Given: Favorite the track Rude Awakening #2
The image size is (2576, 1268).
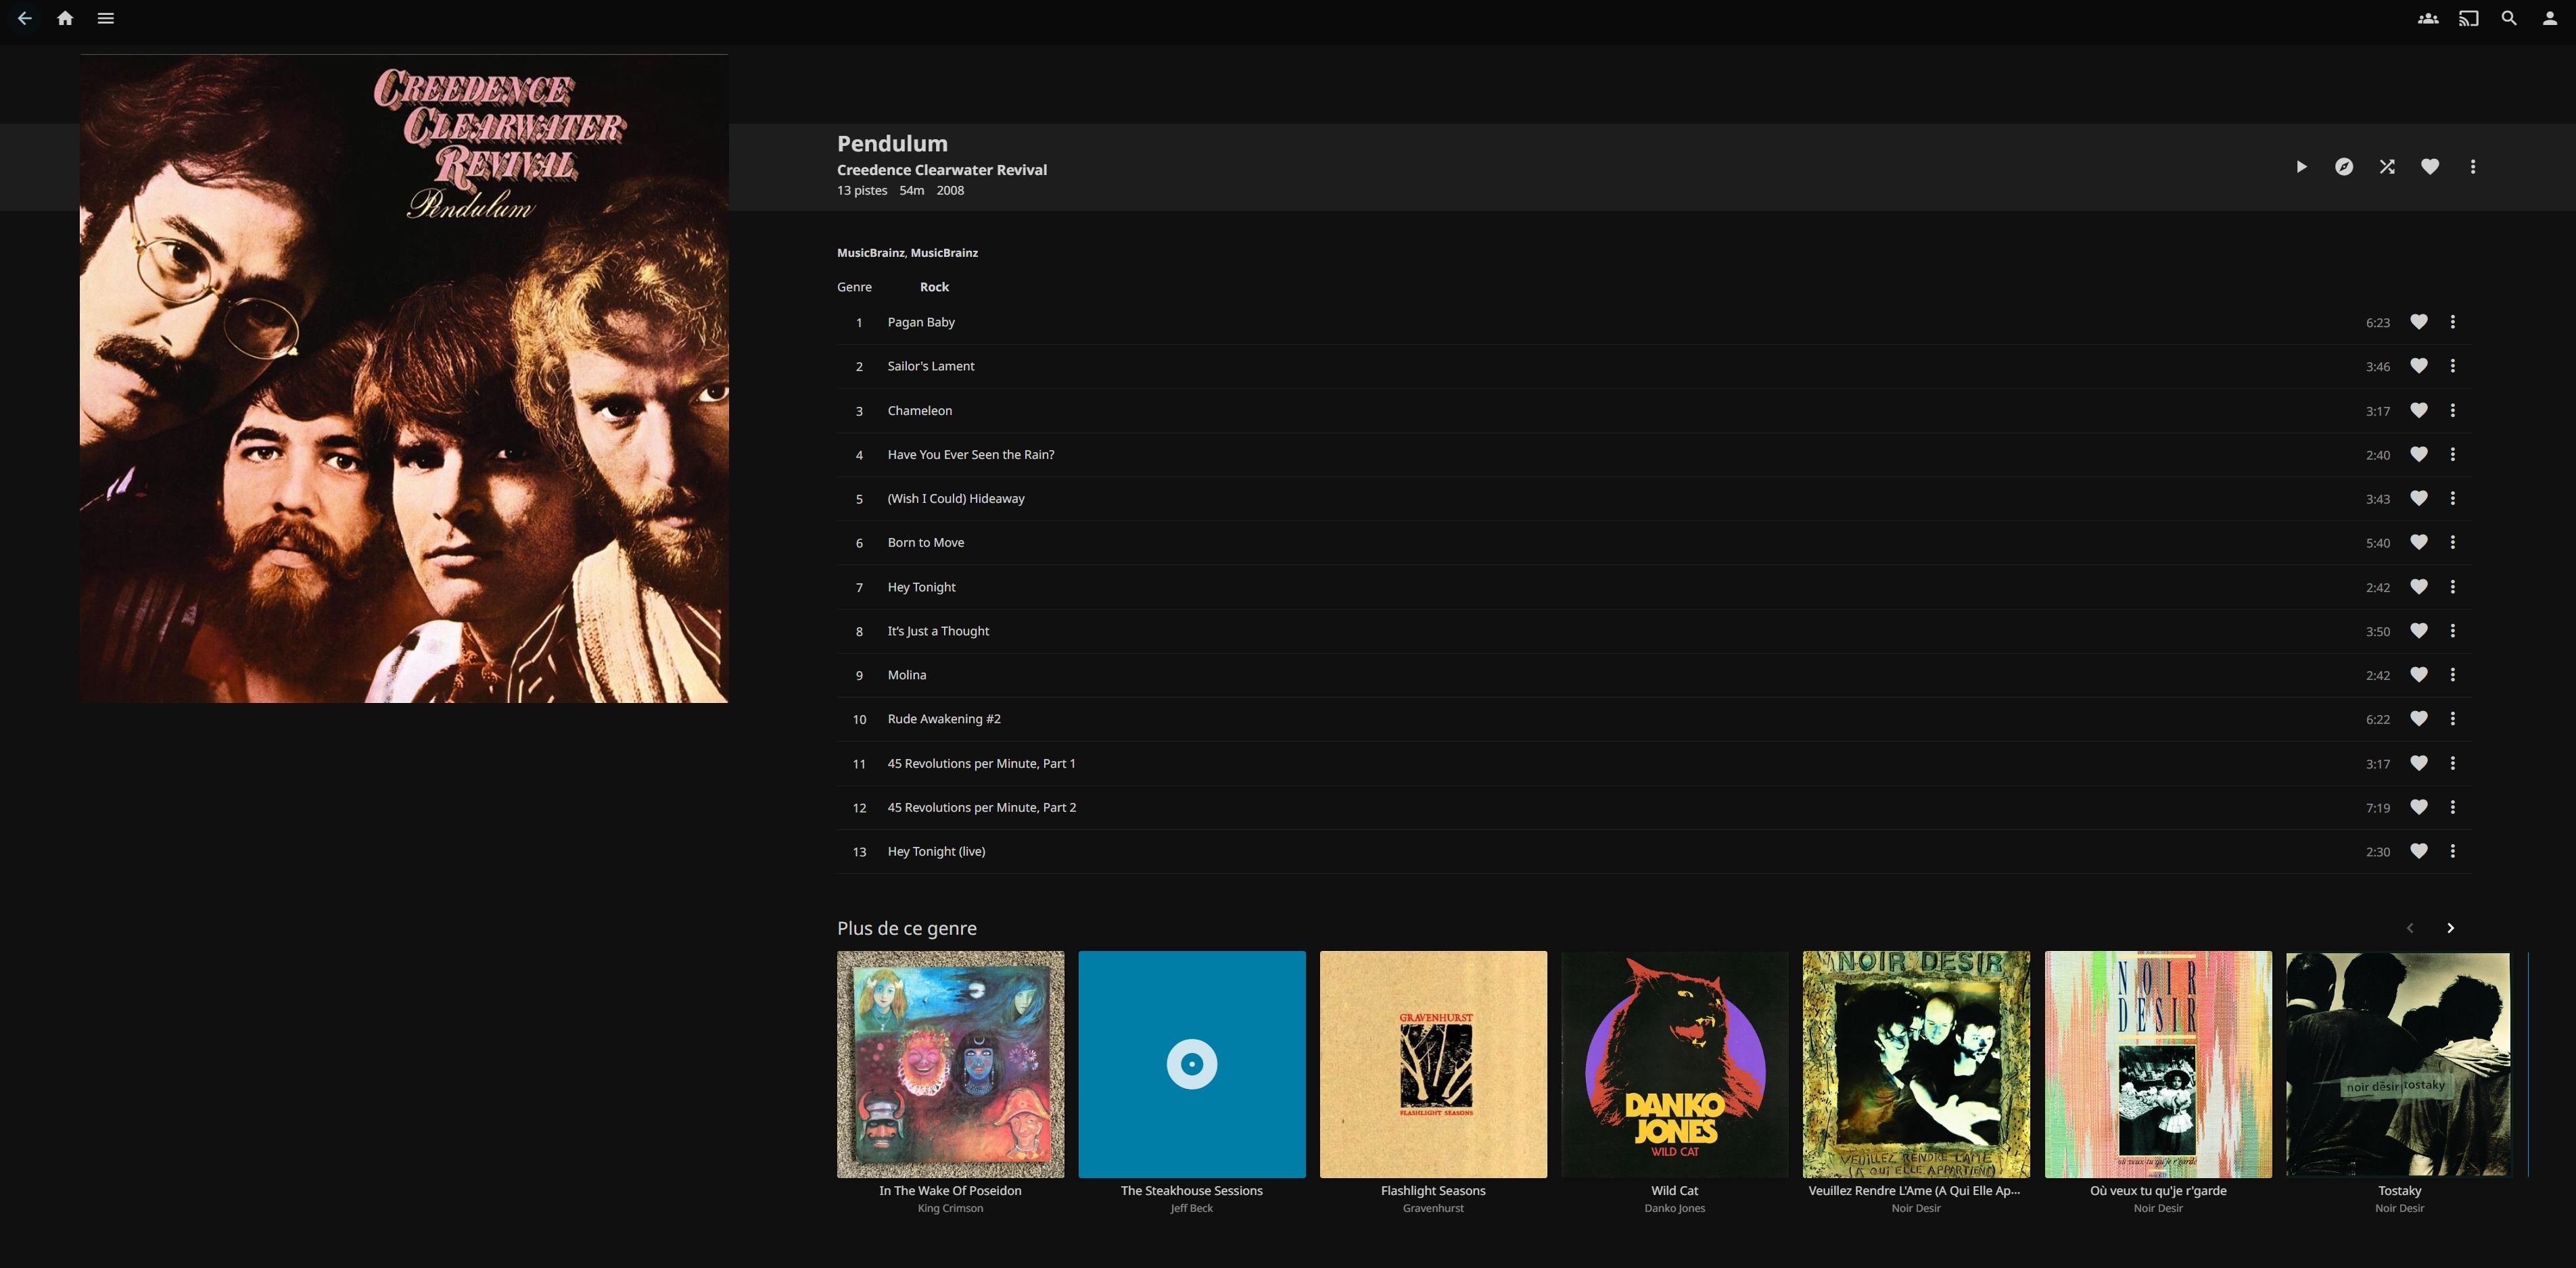Looking at the screenshot, I should [2419, 718].
